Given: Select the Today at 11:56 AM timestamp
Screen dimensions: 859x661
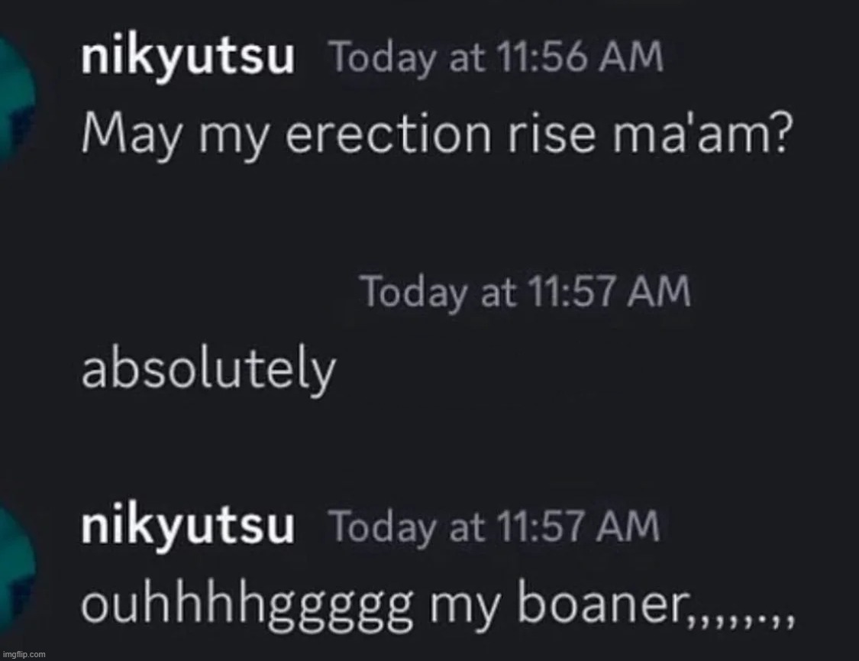Looking at the screenshot, I should pos(498,58).
